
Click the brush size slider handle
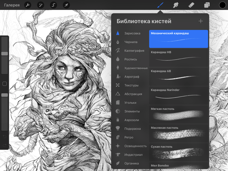click(x=5, y=54)
